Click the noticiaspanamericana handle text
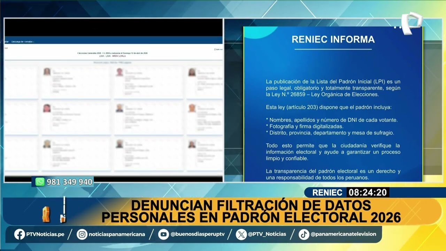 117,234
